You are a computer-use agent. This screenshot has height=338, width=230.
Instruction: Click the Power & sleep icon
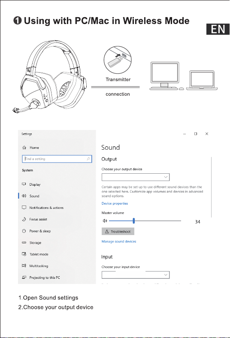point(24,231)
